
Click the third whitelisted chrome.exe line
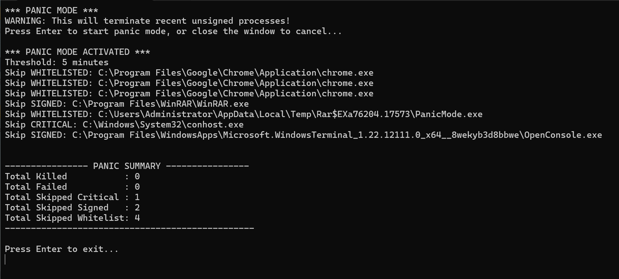[x=189, y=93]
